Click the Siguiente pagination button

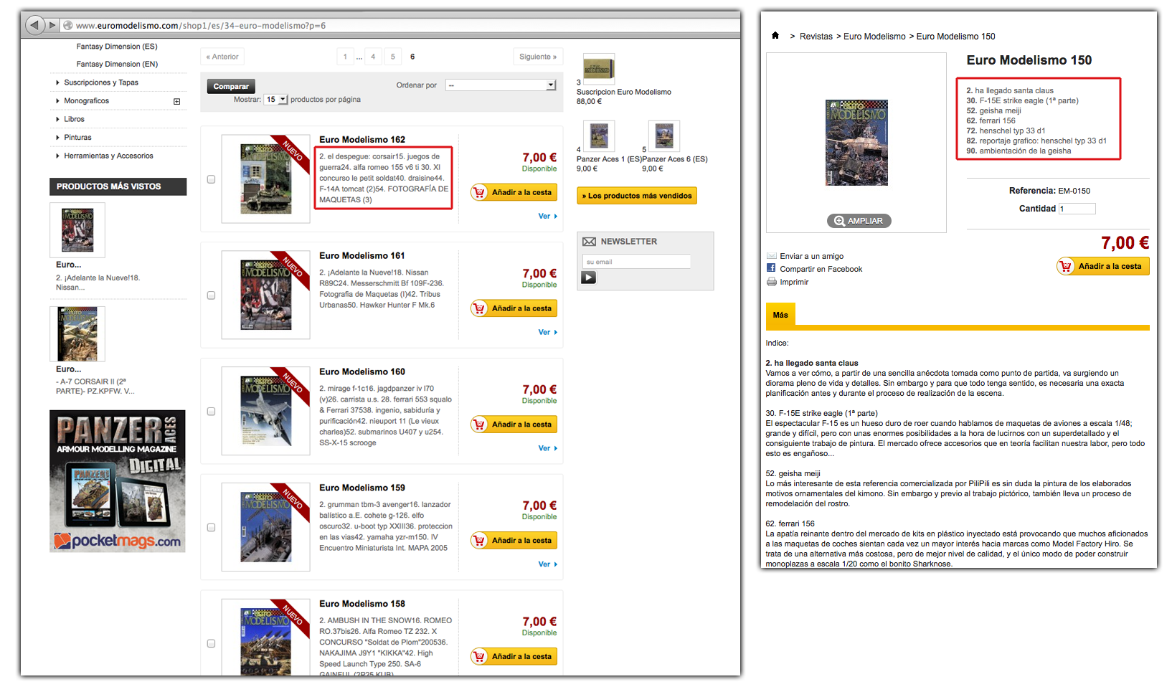pos(538,57)
